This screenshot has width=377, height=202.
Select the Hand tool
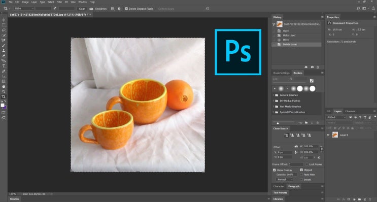4,87
